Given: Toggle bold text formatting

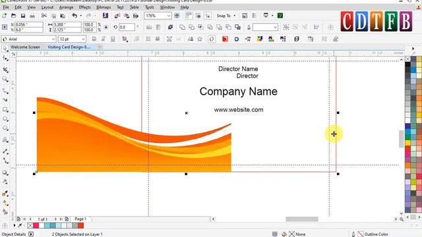Looking at the screenshot, I should point(94,39).
